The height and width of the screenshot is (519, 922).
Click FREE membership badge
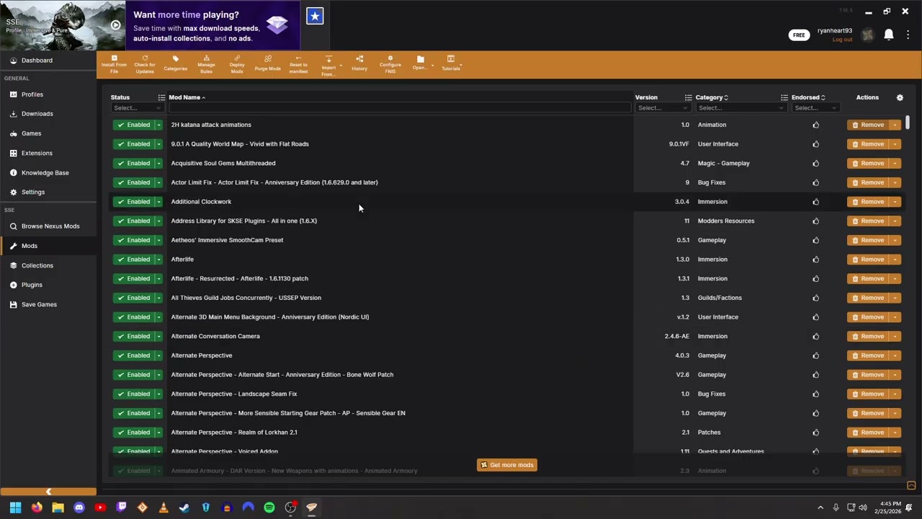[799, 35]
